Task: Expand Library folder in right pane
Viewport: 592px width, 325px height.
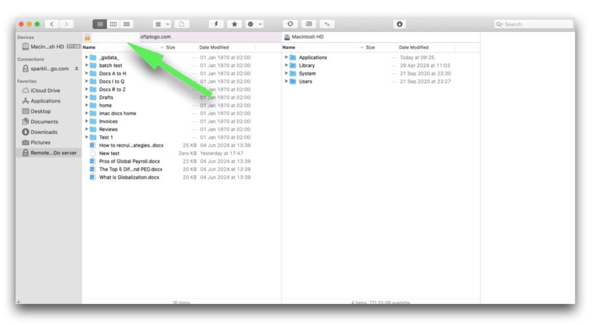Action: coord(287,65)
